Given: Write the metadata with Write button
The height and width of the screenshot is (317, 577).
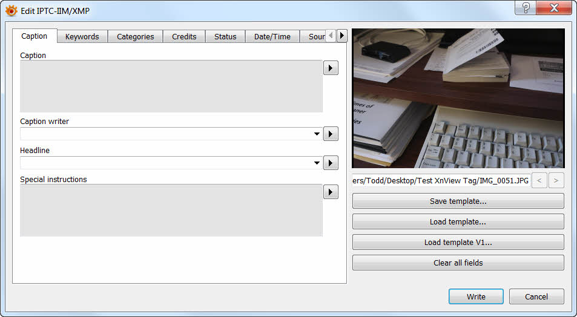Looking at the screenshot, I should pos(476,296).
